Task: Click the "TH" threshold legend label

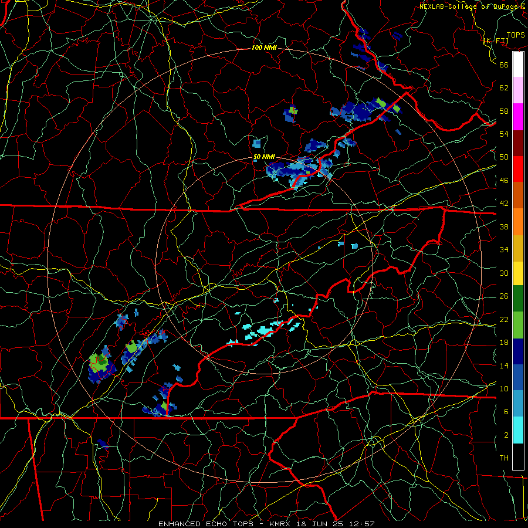Action: 504,458
